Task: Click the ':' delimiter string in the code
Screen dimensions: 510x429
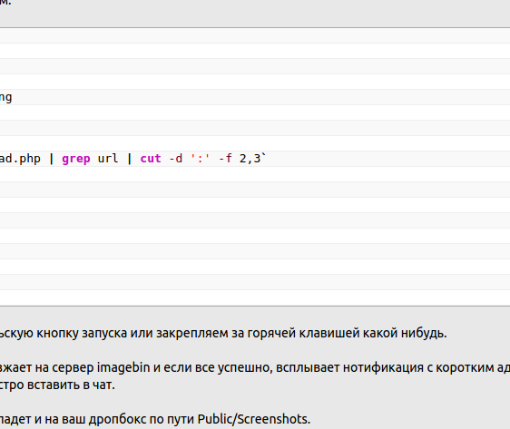Action: [200, 159]
